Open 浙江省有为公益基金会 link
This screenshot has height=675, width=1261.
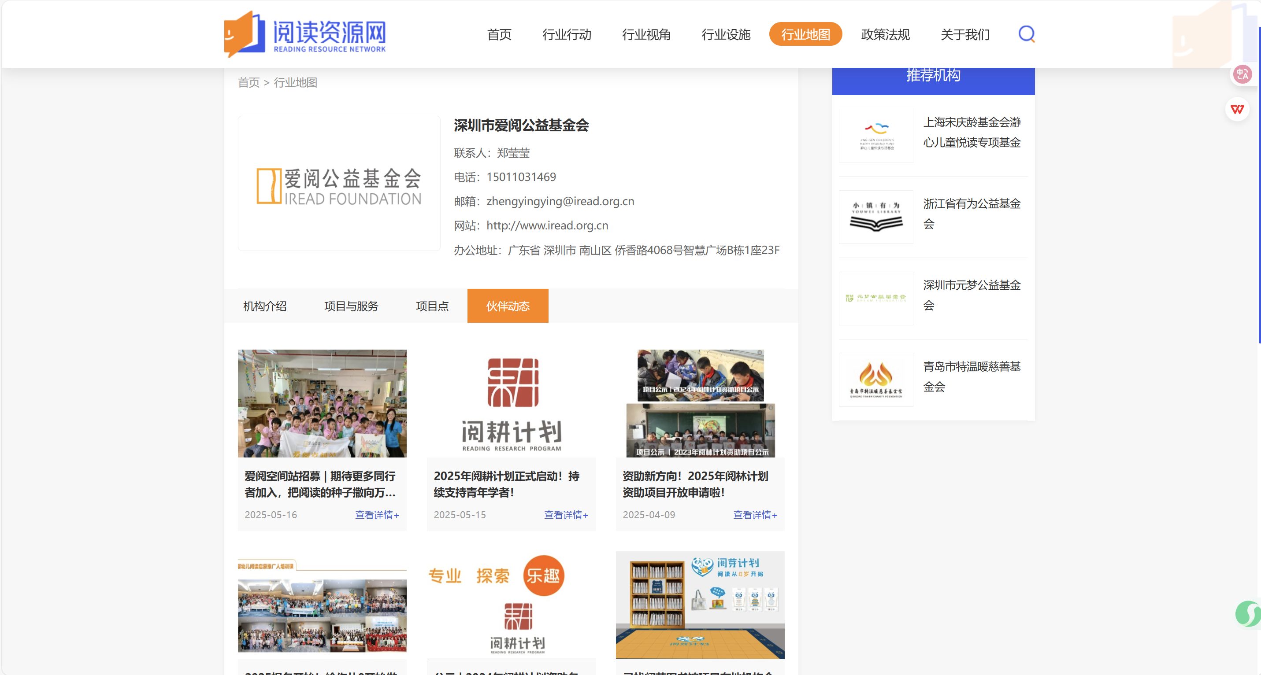(972, 214)
